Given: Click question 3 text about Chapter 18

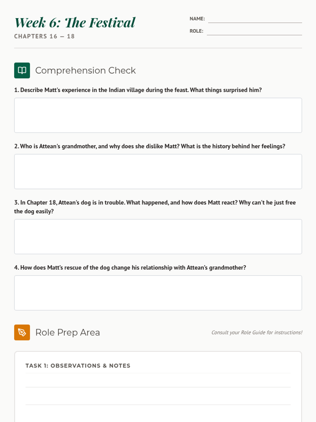Looking at the screenshot, I should click(x=155, y=207).
